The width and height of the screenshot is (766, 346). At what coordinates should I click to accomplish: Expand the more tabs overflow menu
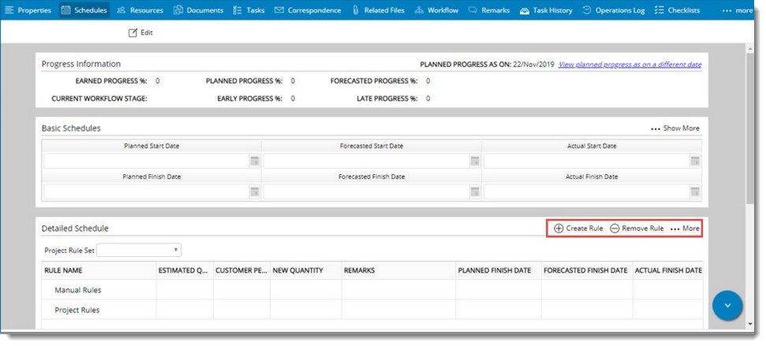click(737, 10)
